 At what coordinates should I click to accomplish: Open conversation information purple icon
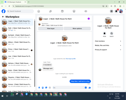click(89, 19)
